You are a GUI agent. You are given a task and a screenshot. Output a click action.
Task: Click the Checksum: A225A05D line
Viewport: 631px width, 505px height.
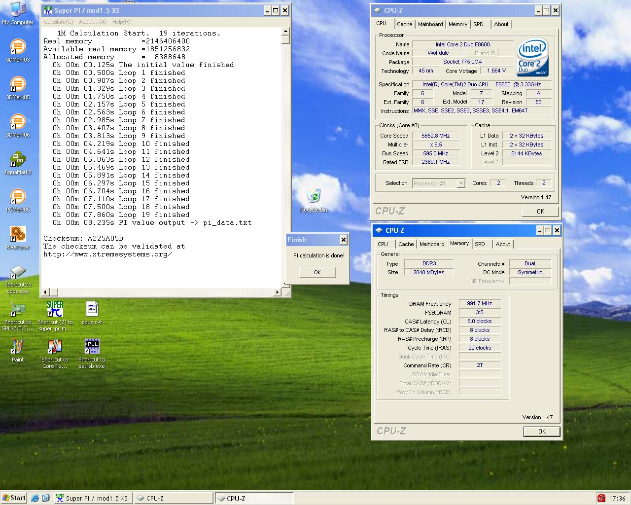click(83, 238)
